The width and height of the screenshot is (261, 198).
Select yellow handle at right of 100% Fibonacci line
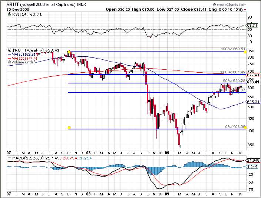click(245, 52)
